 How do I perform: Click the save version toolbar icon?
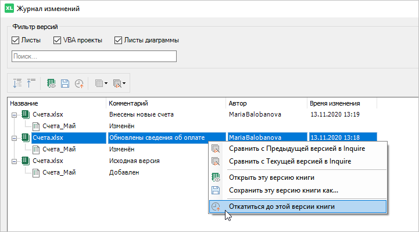tap(65, 84)
